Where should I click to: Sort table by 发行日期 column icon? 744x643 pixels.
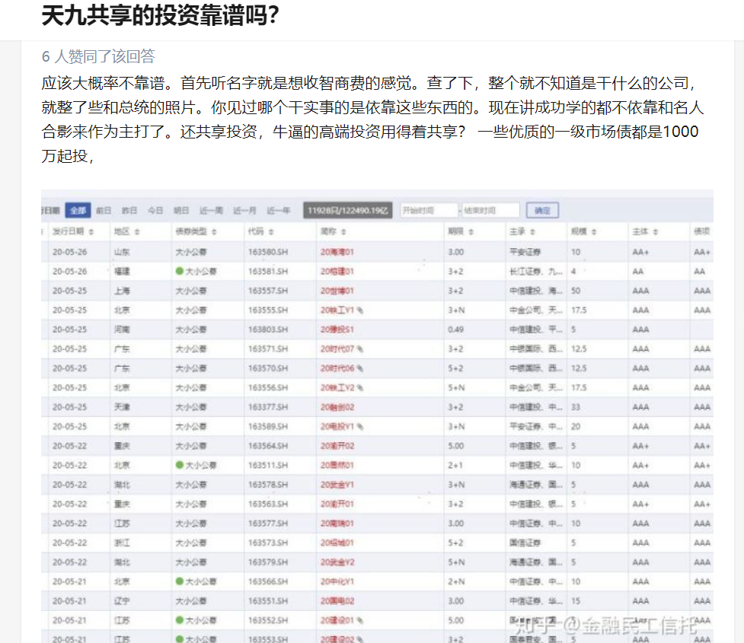(x=91, y=231)
